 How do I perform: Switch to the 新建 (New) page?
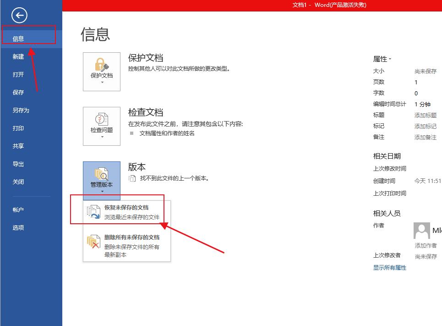click(18, 56)
